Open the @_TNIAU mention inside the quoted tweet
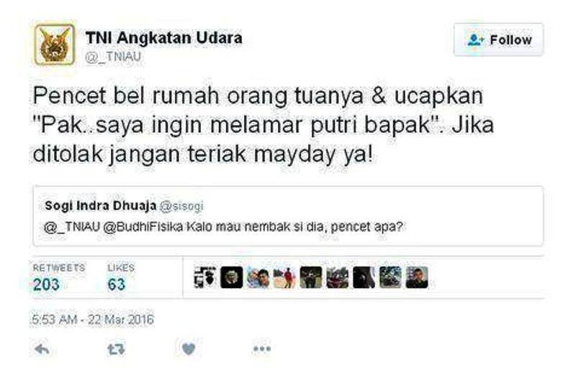 [x=72, y=227]
